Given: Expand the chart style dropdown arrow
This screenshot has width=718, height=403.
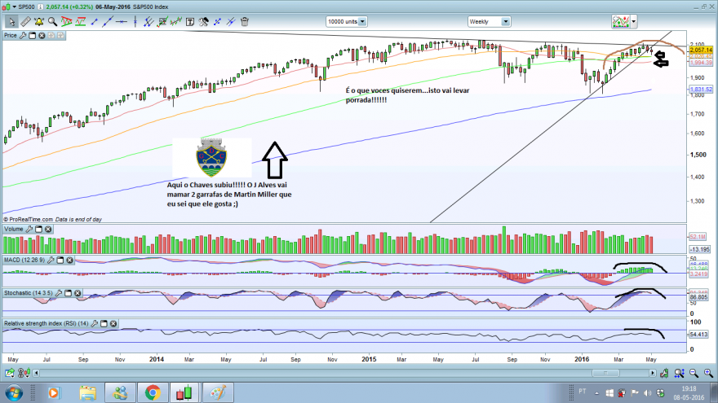Looking at the screenshot, I should (x=634, y=21).
